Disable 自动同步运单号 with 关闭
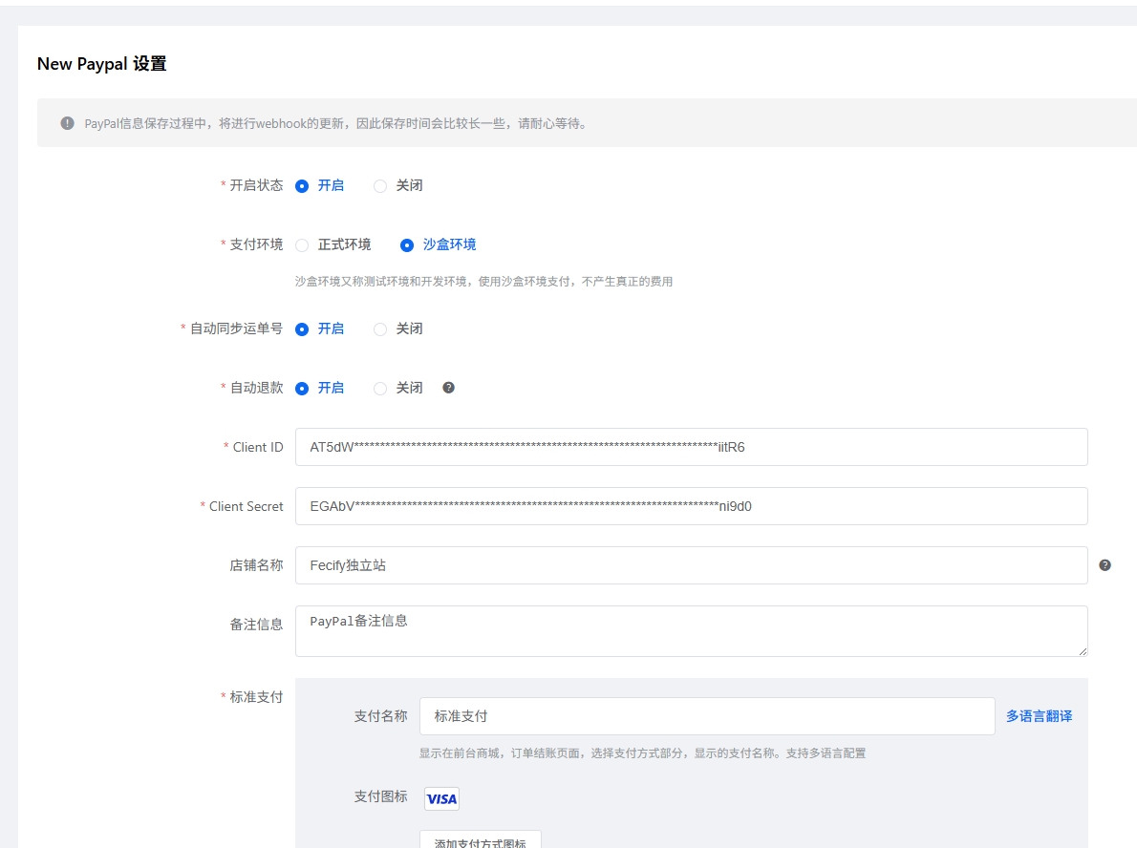The width and height of the screenshot is (1137, 848). 380,329
